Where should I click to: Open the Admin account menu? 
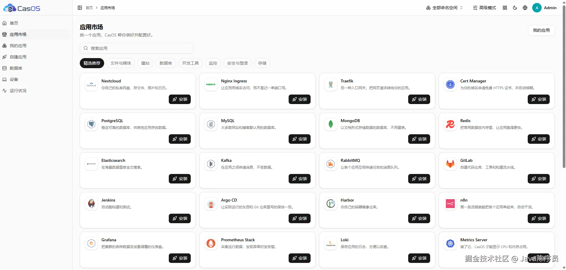click(544, 8)
